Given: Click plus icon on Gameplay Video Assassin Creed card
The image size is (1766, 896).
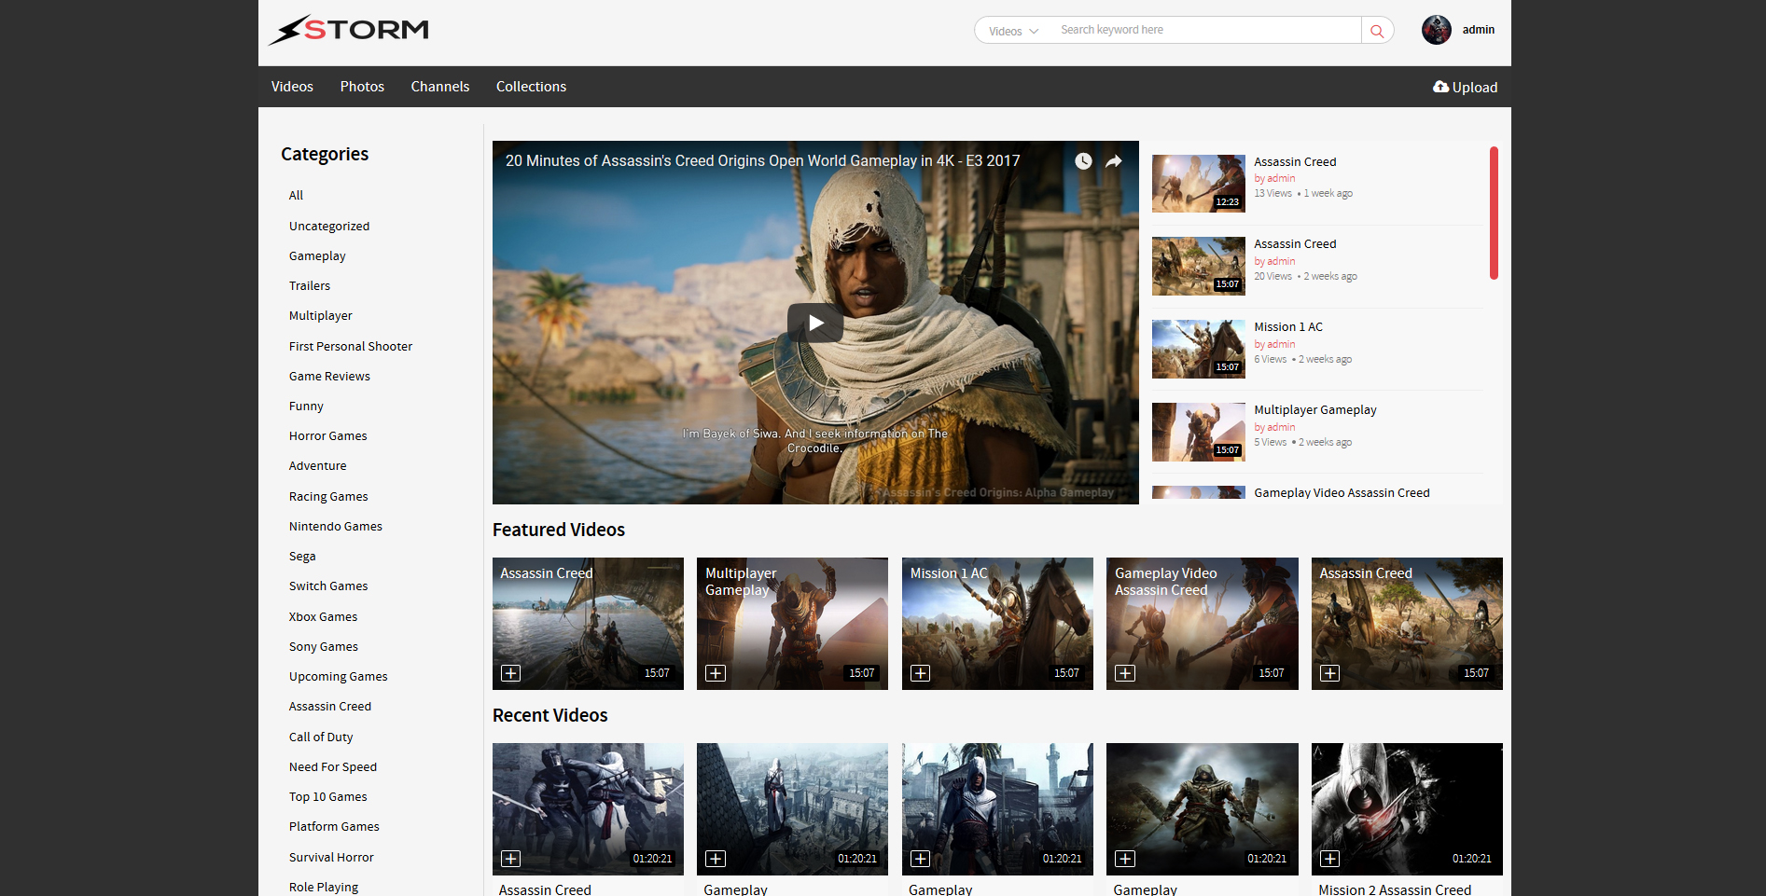Looking at the screenshot, I should point(1125,673).
